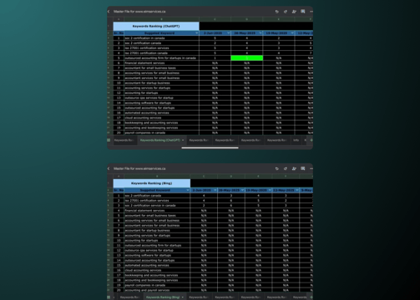Select 'accountant for startup business' in Bing sheet
The height and width of the screenshot is (300, 420).
pyautogui.click(x=157, y=230)
